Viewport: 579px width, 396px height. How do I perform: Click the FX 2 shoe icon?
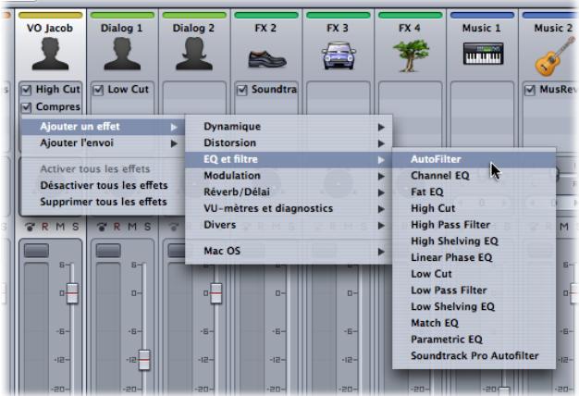(267, 58)
